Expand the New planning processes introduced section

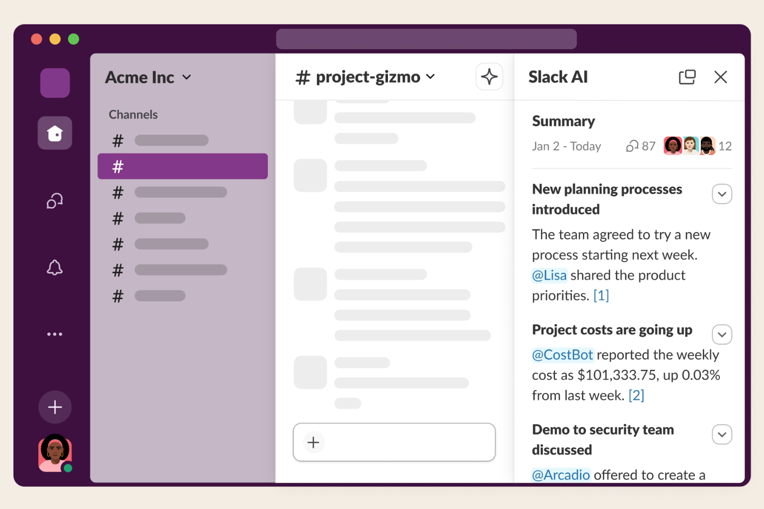tap(722, 194)
